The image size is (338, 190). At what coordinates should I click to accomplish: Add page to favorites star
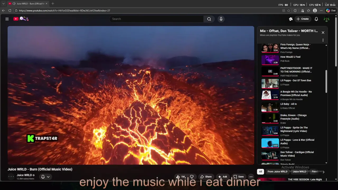click(x=289, y=11)
